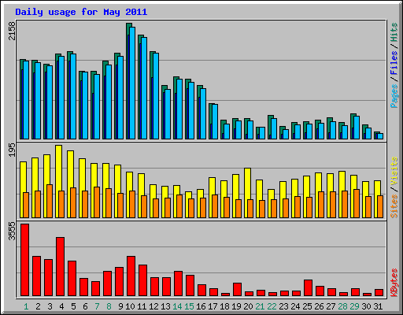Click day 10 on the x-axis
This screenshot has width=403, height=315.
(x=130, y=306)
